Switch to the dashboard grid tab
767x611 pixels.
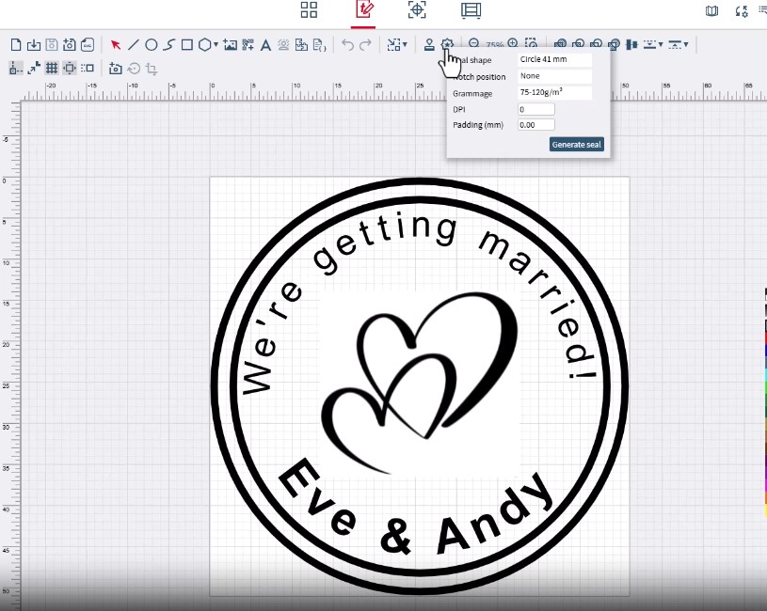(x=309, y=10)
